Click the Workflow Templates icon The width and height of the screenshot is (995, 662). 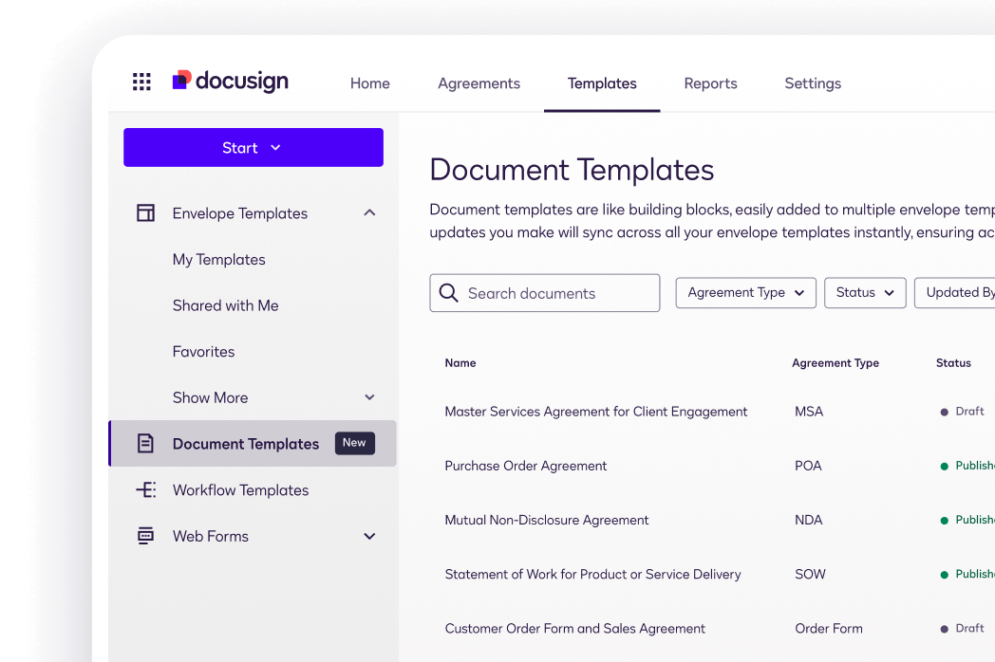tap(145, 490)
